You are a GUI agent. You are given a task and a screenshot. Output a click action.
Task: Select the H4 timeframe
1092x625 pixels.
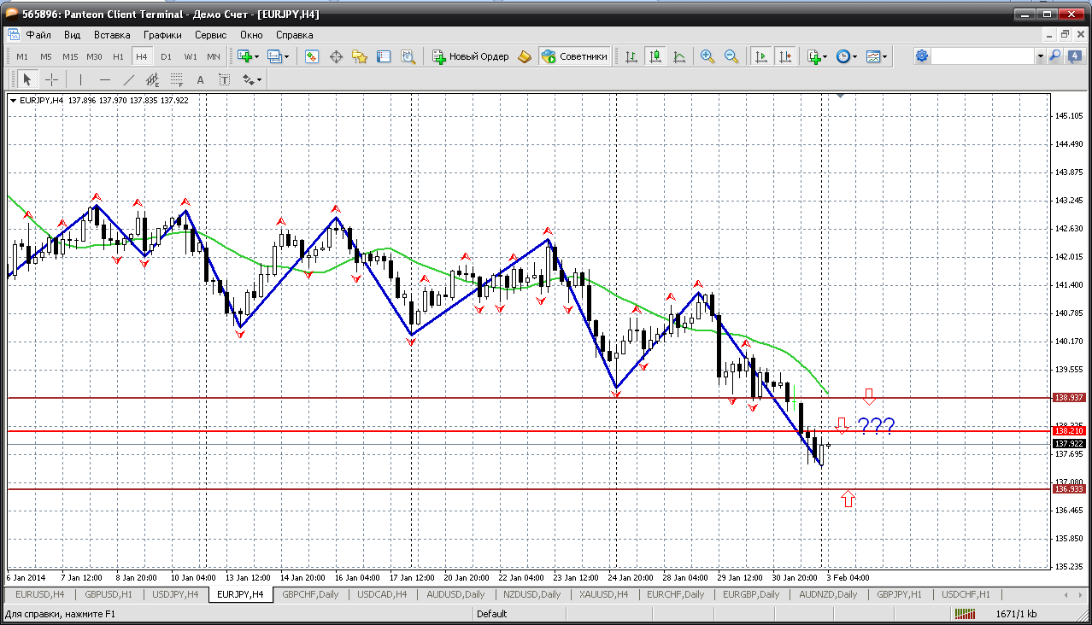point(142,56)
